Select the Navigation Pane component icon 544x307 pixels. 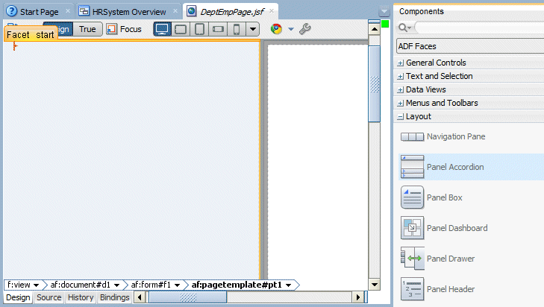412,136
